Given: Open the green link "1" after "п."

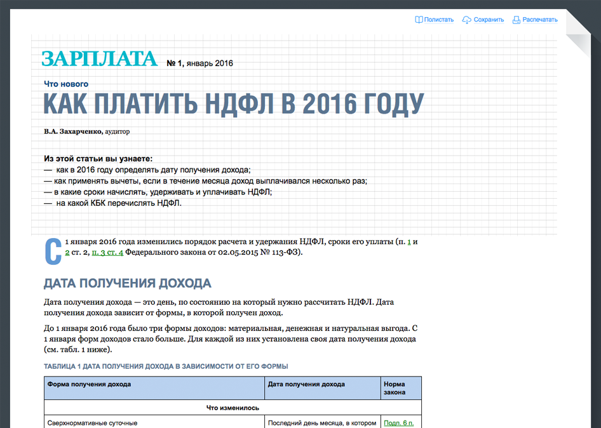Looking at the screenshot, I should click(x=410, y=242).
